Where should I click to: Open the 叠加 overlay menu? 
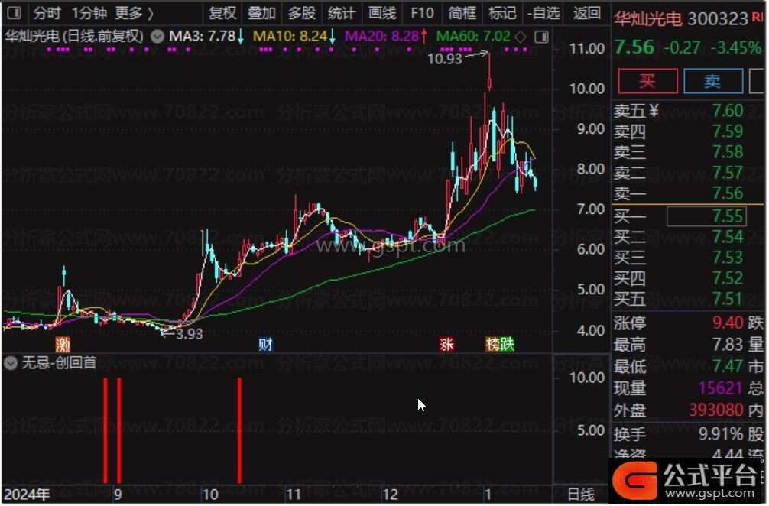pos(261,13)
